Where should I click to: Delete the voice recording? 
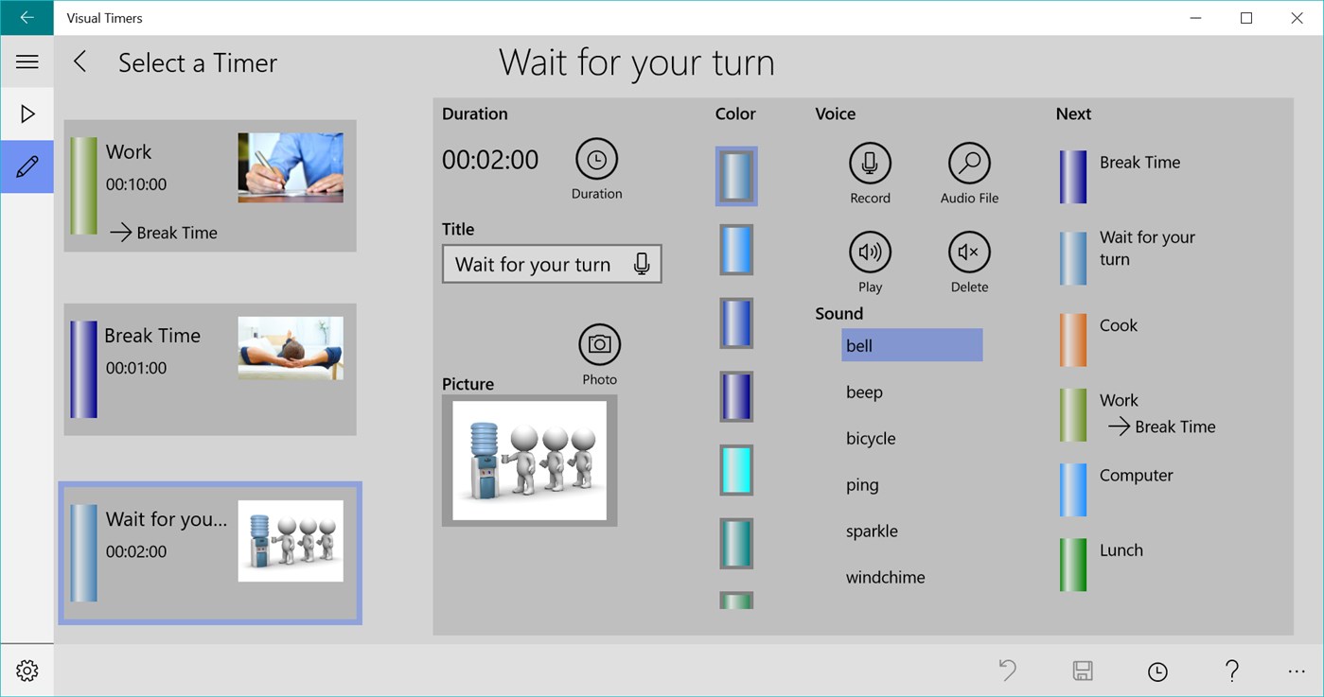[968, 251]
